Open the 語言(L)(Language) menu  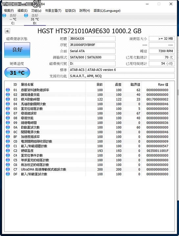pyautogui.click(x=107, y=10)
